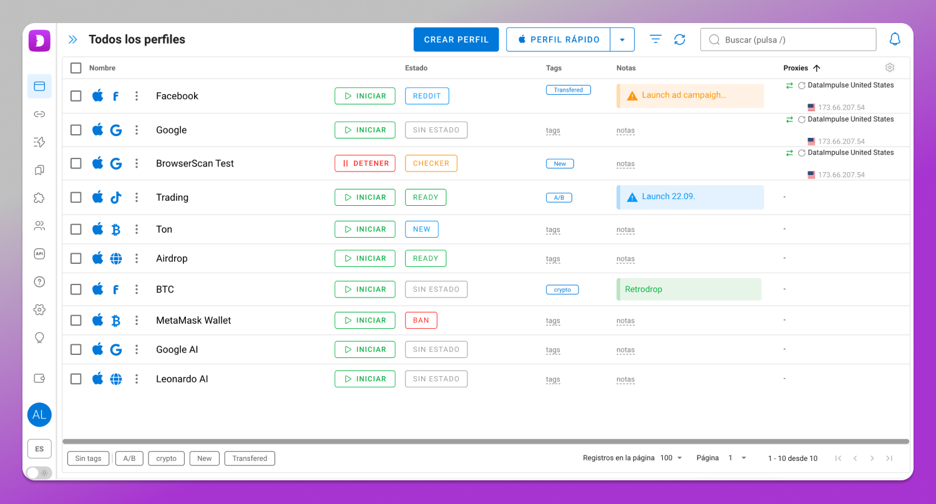Open settings gear in the sidebar
Image resolution: width=936 pixels, height=504 pixels.
(39, 309)
